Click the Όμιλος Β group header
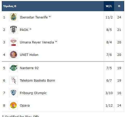Screen dimensions: 126x117 click(10, 6)
